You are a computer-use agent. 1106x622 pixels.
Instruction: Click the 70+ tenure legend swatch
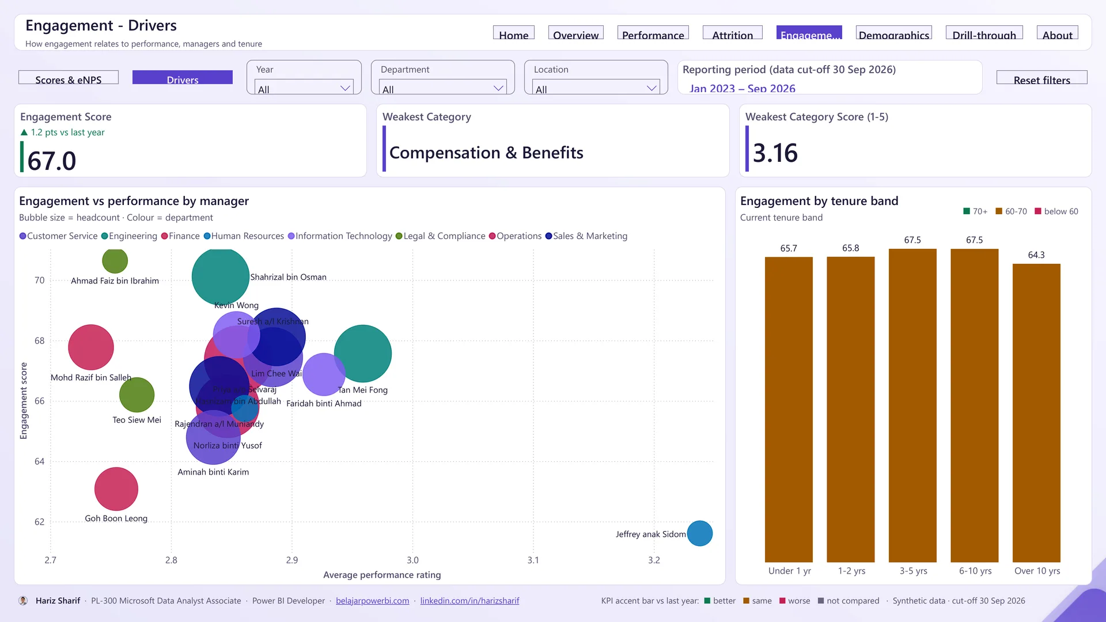[967, 211]
